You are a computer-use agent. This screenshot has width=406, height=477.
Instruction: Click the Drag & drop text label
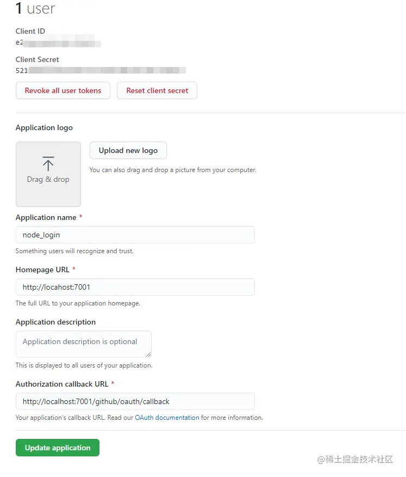[x=48, y=180]
